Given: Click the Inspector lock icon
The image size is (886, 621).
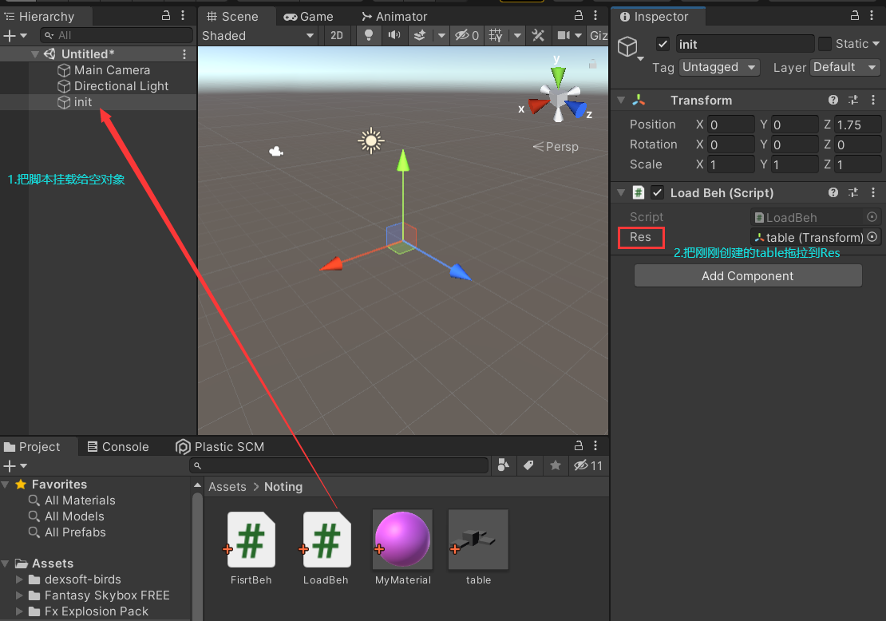Looking at the screenshot, I should click(855, 16).
